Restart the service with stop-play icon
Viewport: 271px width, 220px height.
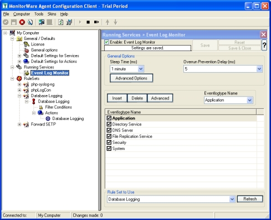[96, 22]
